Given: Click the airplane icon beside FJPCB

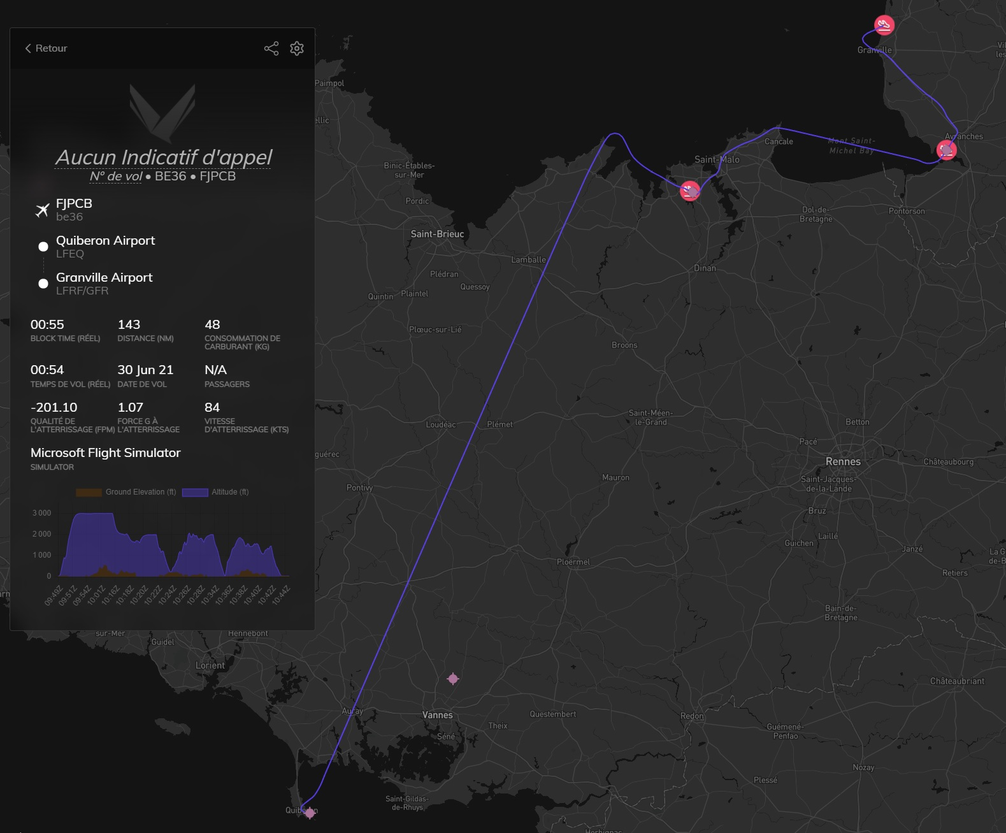Looking at the screenshot, I should (x=42, y=210).
